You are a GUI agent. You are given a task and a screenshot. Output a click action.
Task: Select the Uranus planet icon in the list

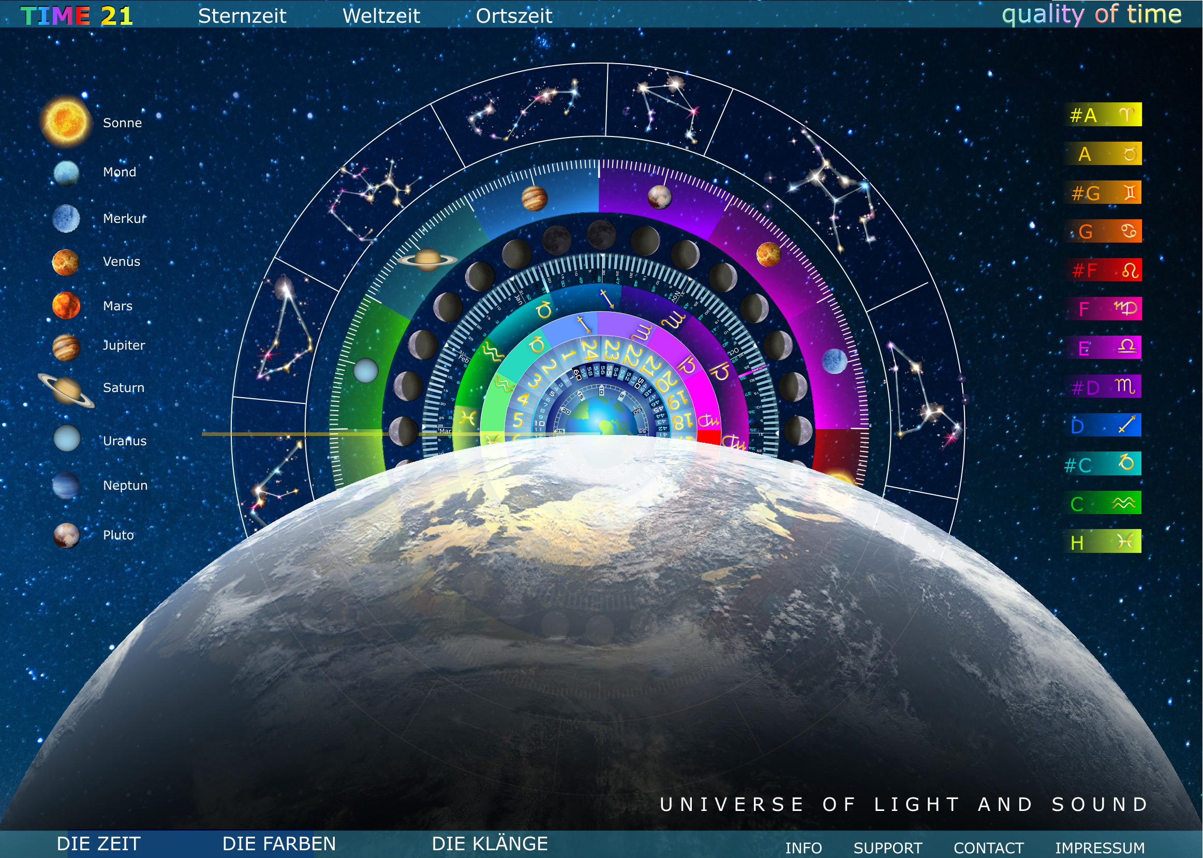67,438
